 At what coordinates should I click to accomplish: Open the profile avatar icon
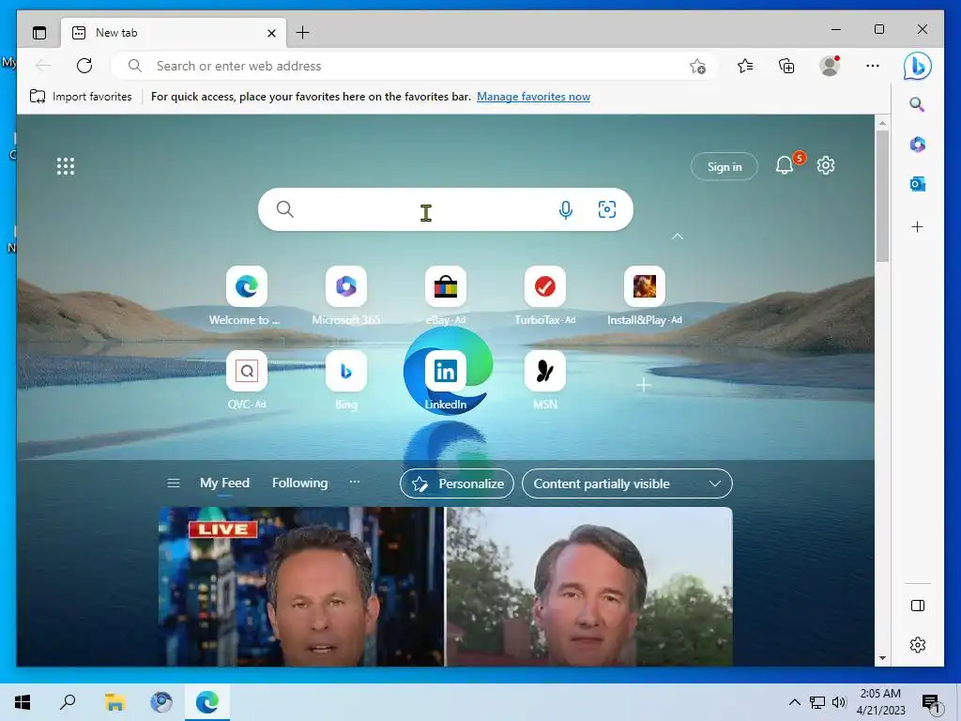coord(830,66)
